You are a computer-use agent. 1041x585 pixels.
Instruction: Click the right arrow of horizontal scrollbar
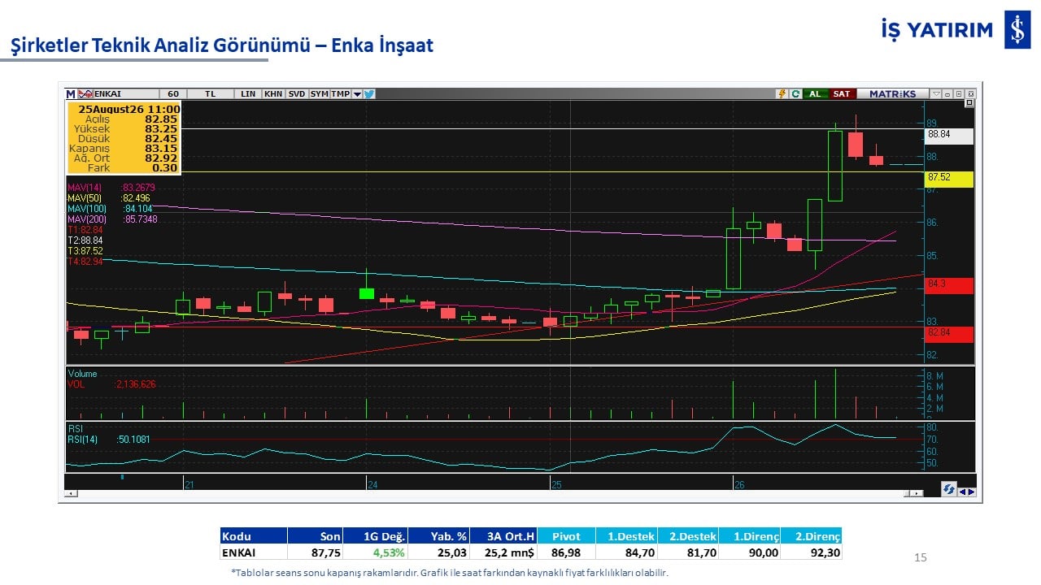pos(918,493)
